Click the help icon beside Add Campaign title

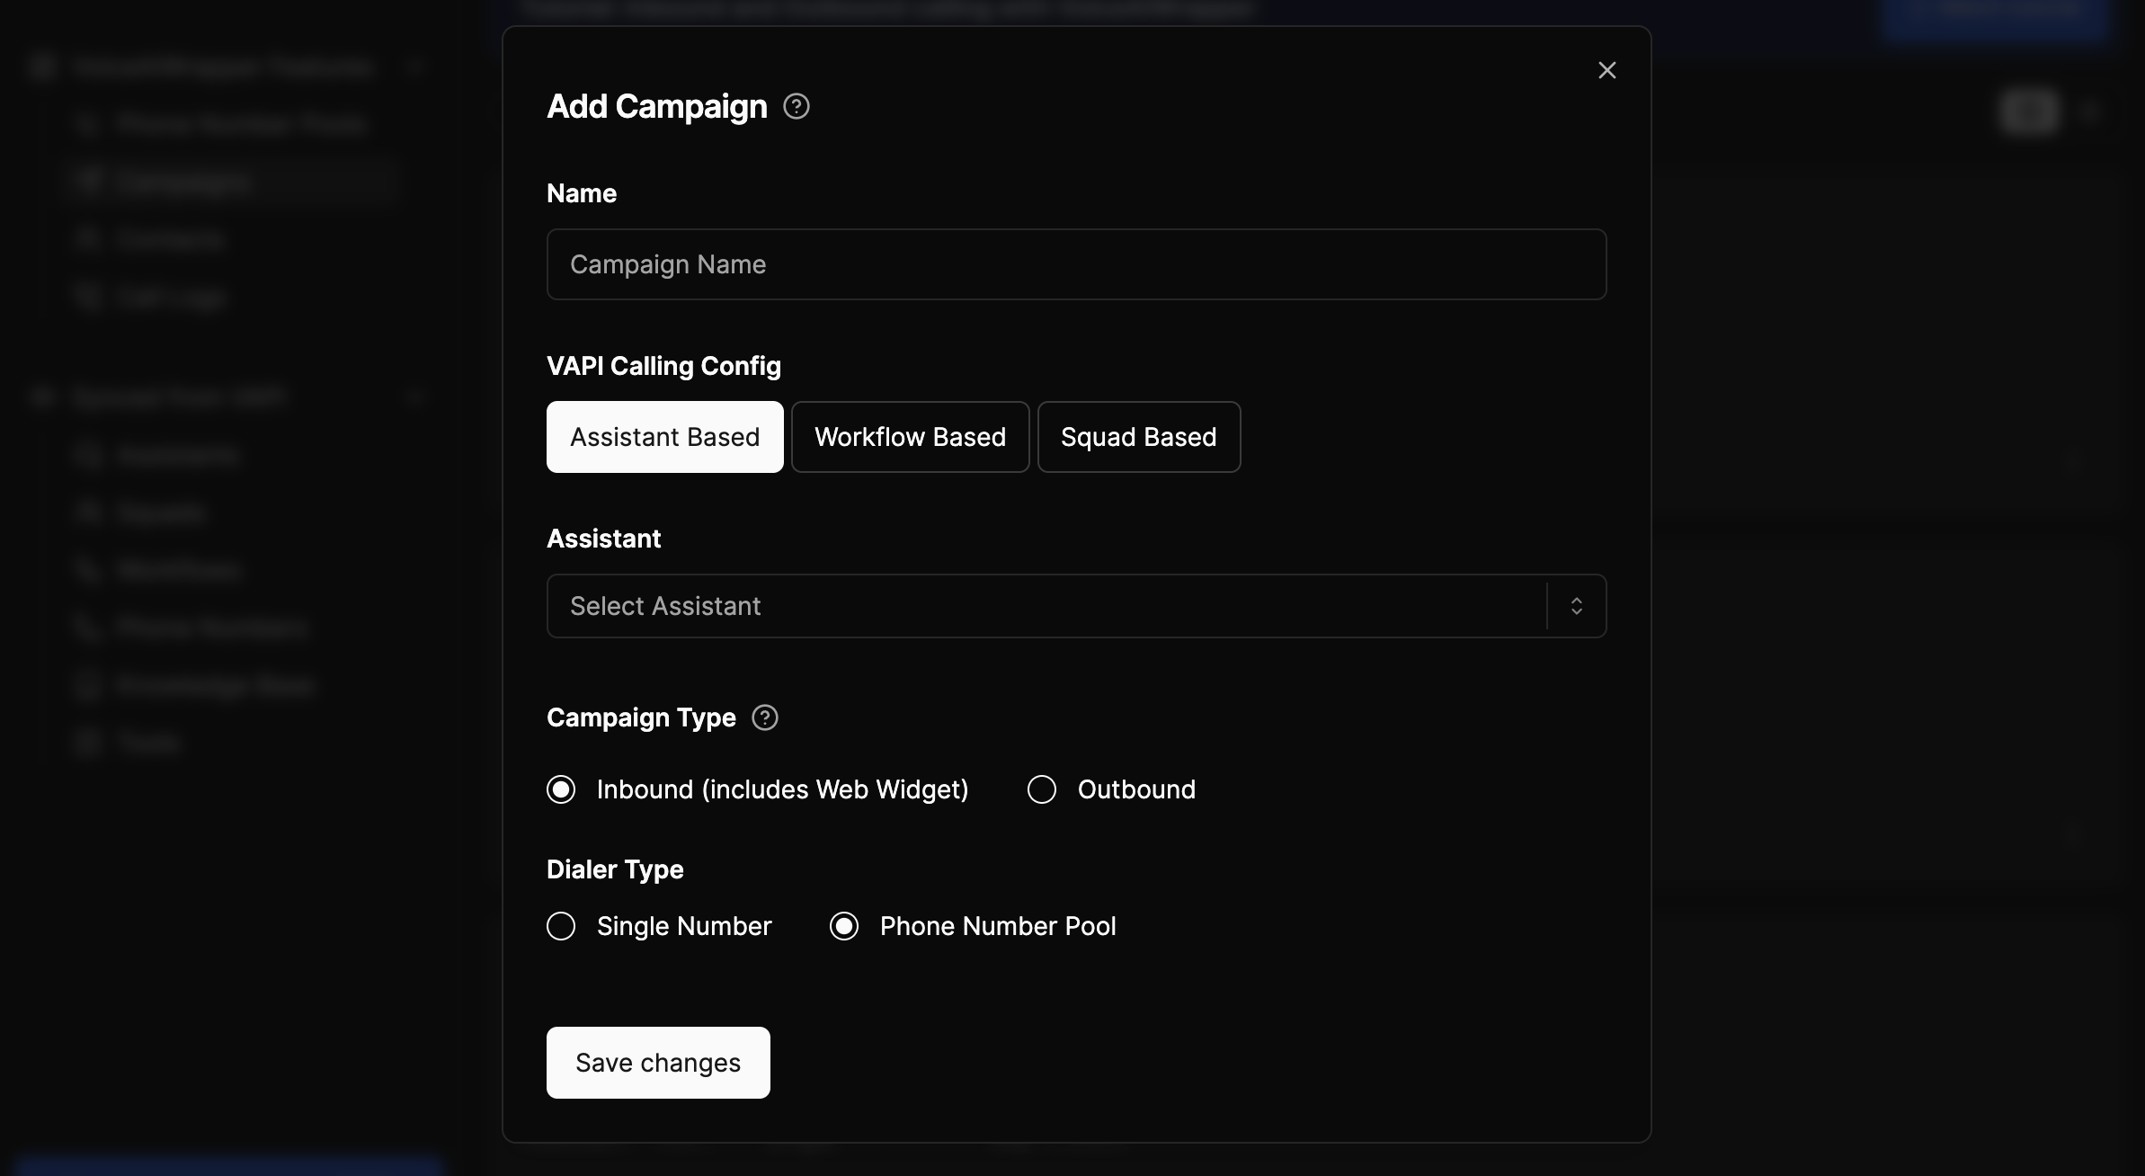pos(796,107)
